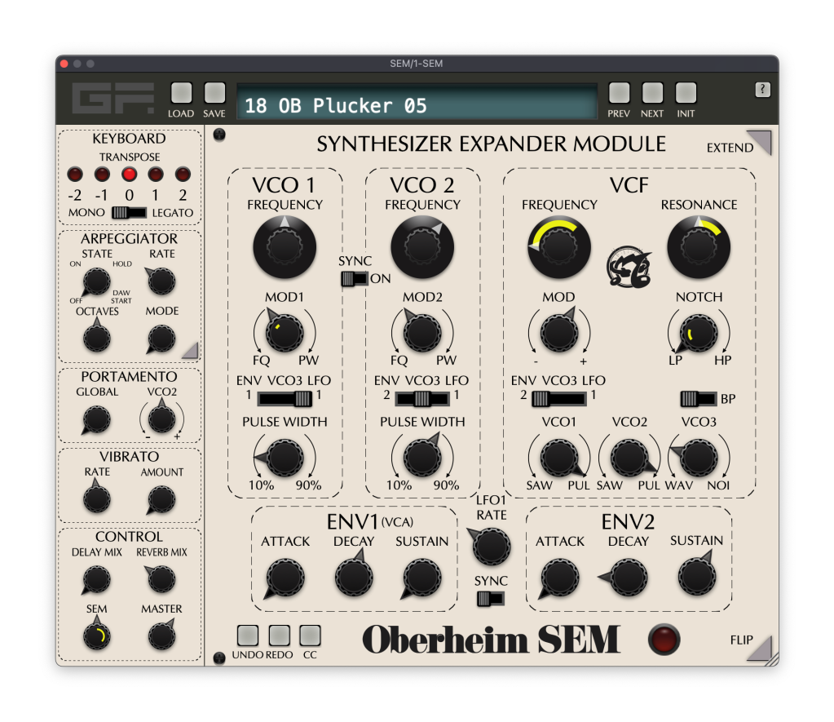This screenshot has height=722, width=834.
Task: Click the VCO 2 ENV/VCO3/LFO selector slider
Action: click(x=422, y=398)
